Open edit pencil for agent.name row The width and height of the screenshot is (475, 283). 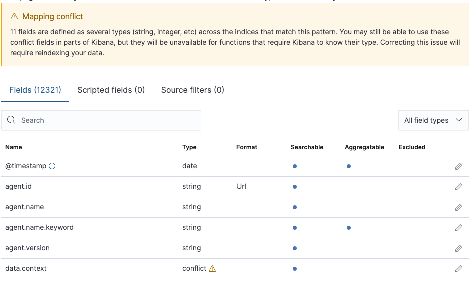458,207
